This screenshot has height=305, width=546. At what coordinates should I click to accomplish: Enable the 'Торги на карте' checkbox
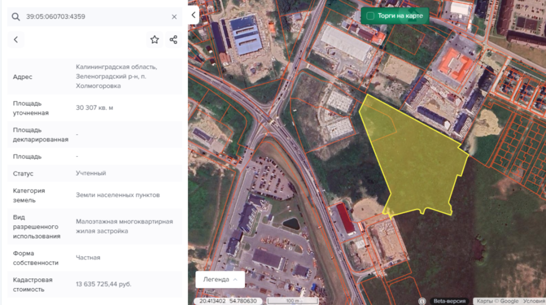point(370,16)
